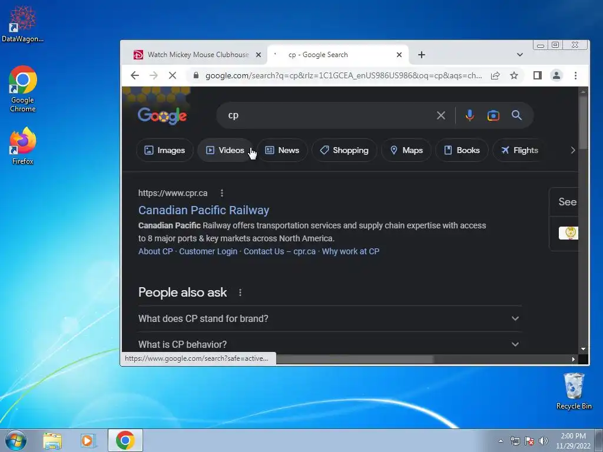Filter results by Images

coord(165,150)
